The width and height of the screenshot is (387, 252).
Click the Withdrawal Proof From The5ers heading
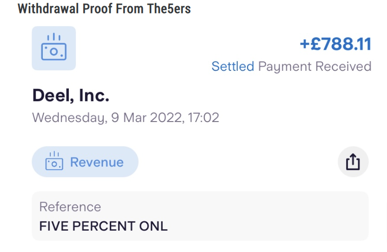[104, 9]
